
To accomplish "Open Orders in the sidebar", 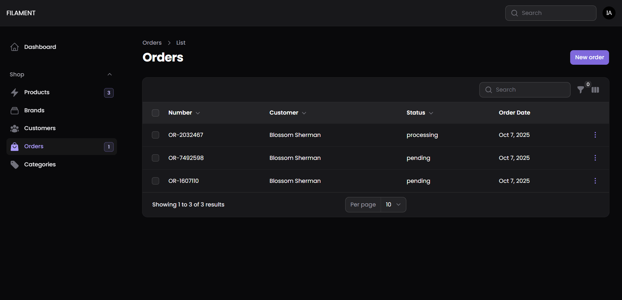I will (x=62, y=147).
